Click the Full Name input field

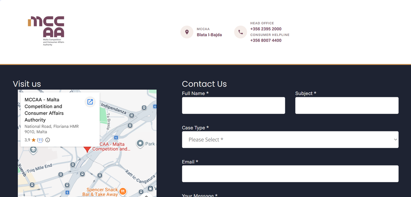(x=233, y=105)
